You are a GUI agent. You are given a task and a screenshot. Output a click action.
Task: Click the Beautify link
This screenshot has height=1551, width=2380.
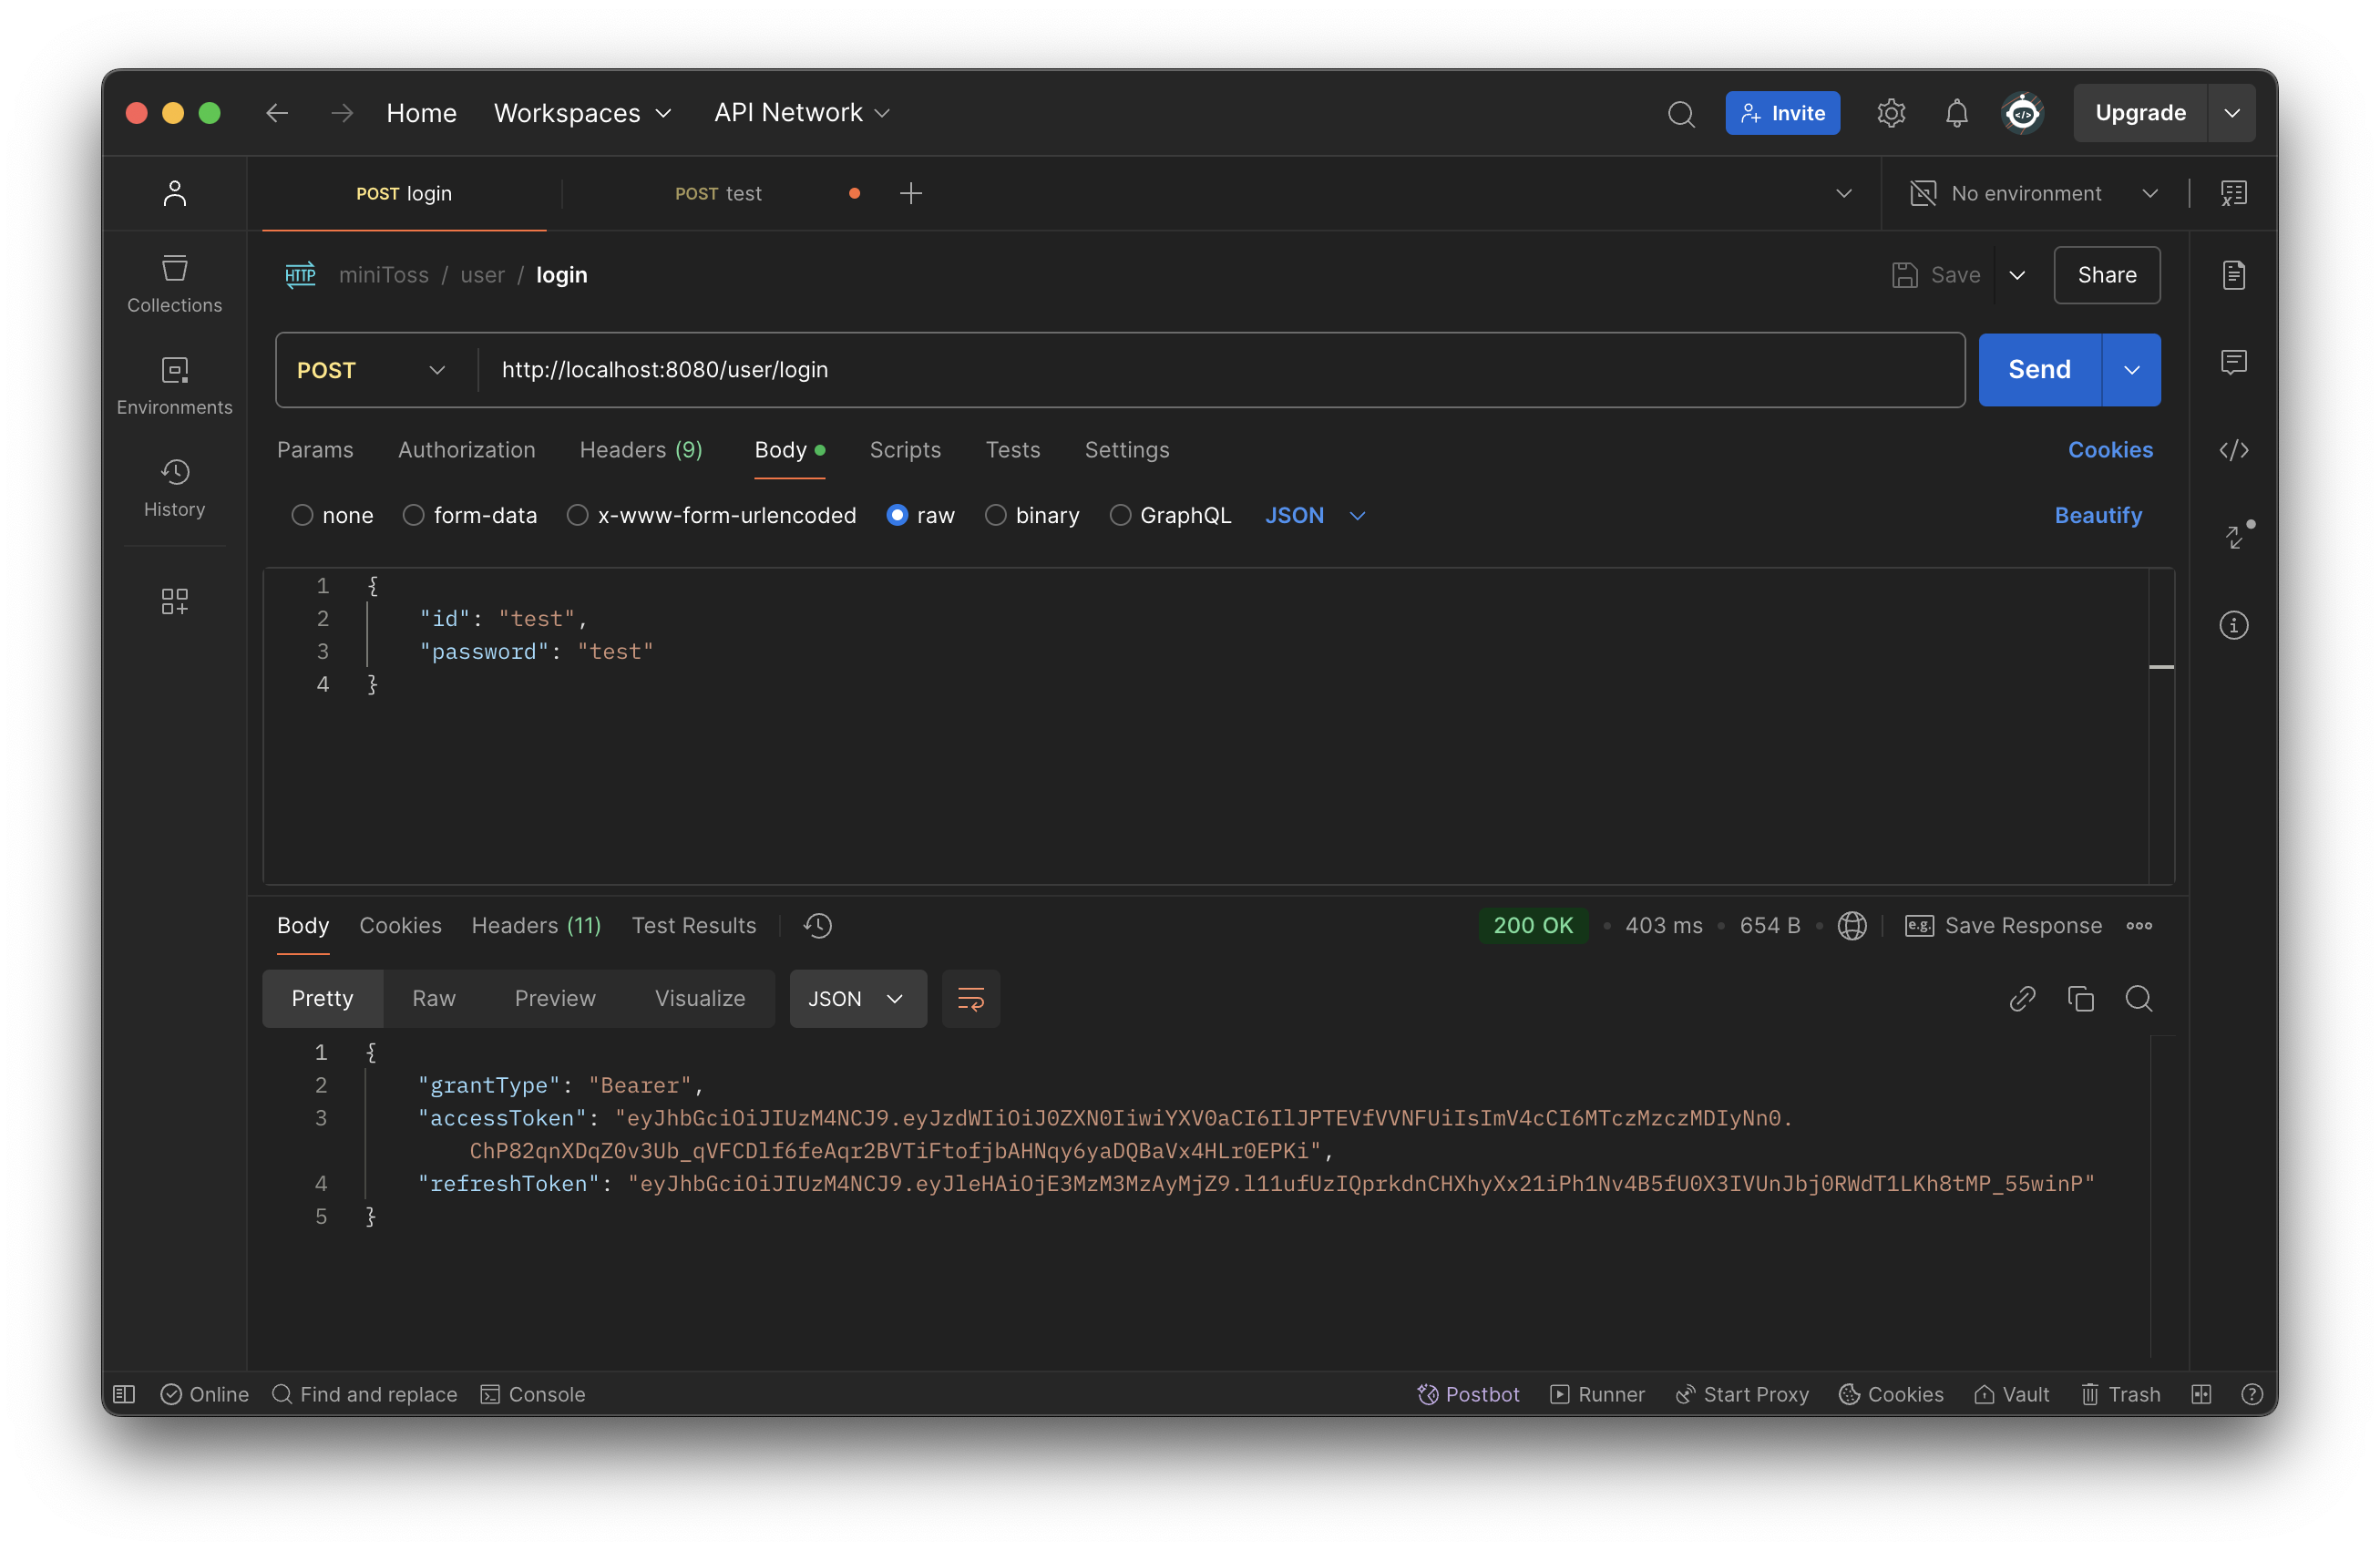pos(2097,515)
